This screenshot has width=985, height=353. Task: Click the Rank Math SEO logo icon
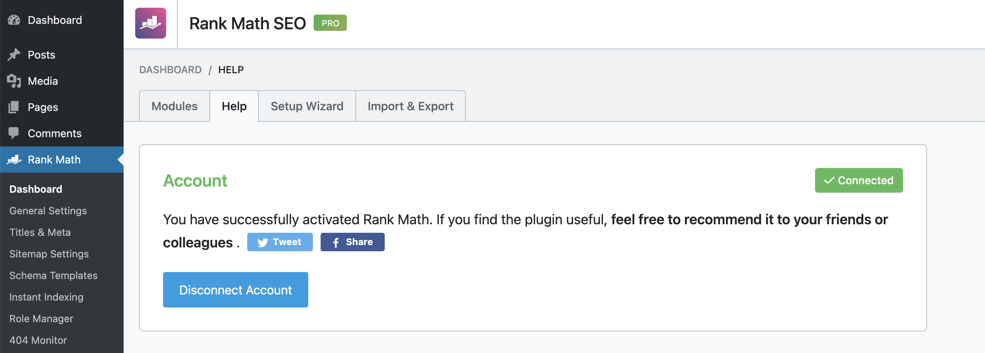(x=150, y=23)
